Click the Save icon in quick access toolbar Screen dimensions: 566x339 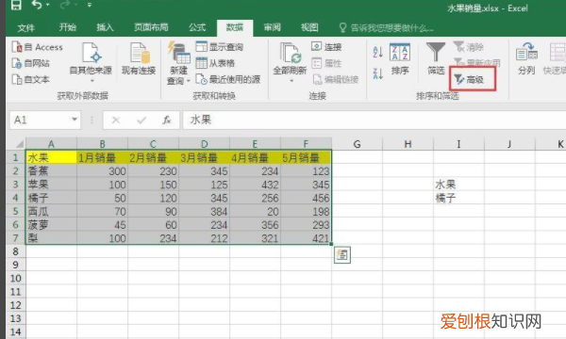(16, 5)
